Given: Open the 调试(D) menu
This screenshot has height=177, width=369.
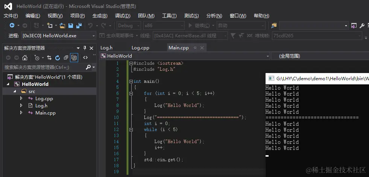Looking at the screenshot, I should click(x=123, y=16).
